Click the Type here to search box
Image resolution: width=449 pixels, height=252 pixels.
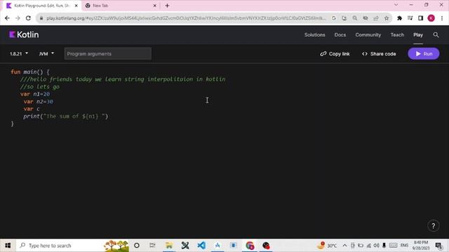(x=73, y=246)
